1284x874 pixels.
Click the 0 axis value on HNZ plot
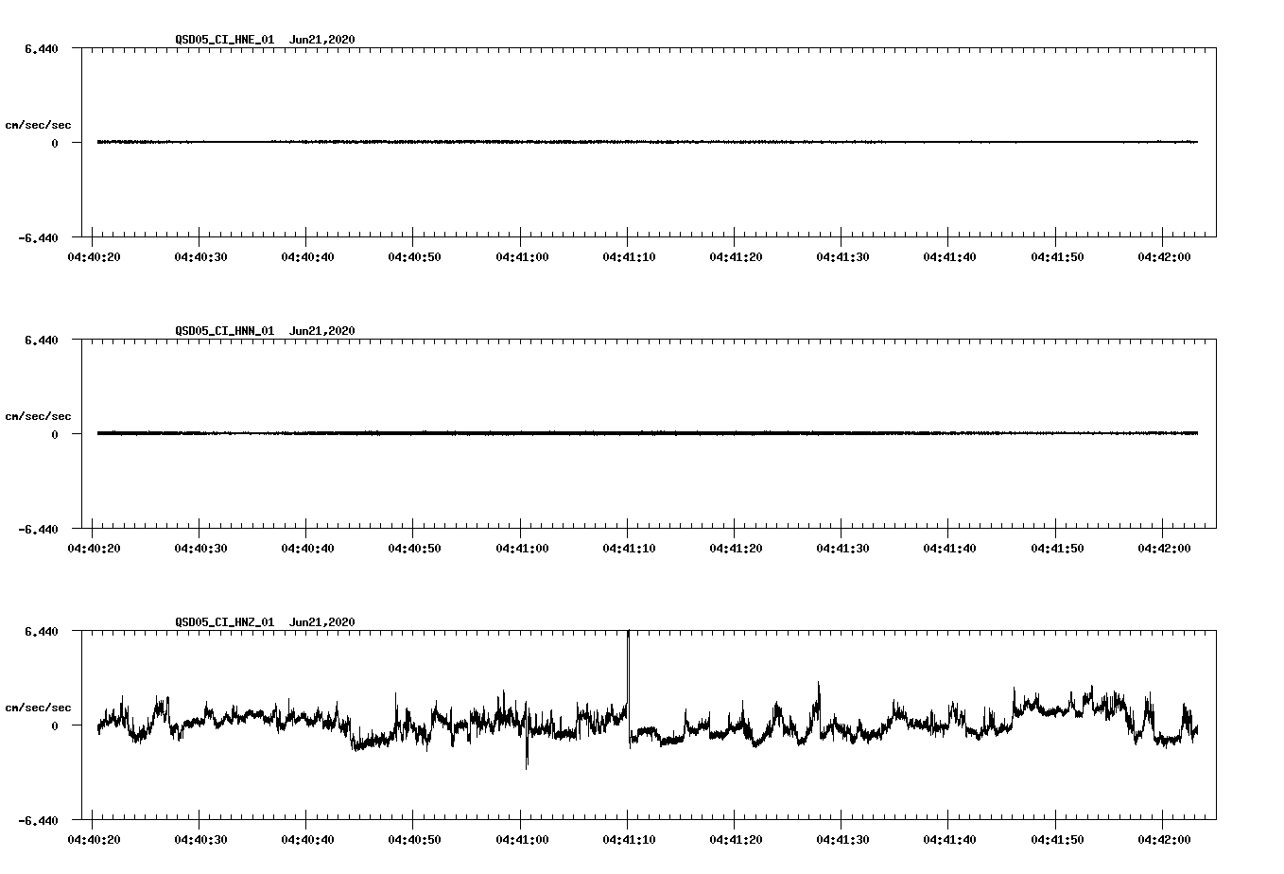(x=55, y=726)
